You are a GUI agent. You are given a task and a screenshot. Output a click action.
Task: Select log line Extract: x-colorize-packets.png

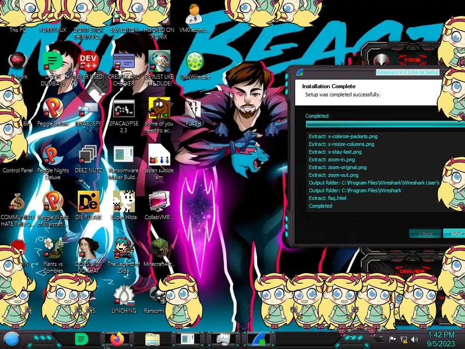(343, 136)
